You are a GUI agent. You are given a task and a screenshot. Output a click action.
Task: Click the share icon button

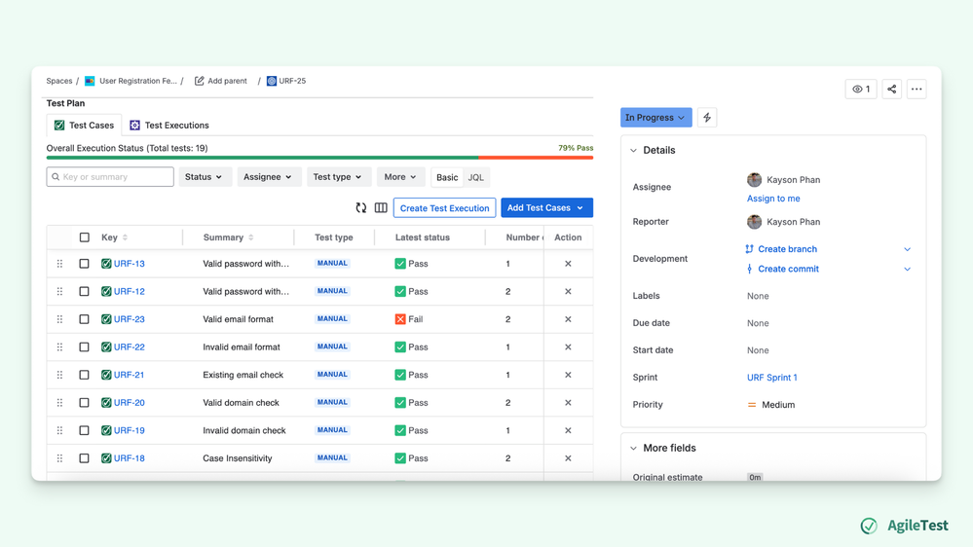click(892, 90)
